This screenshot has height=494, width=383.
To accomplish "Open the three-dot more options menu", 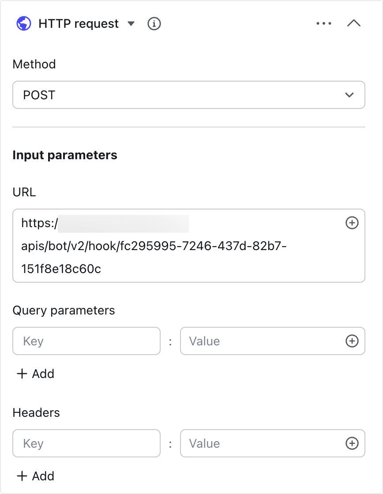I will pyautogui.click(x=324, y=23).
